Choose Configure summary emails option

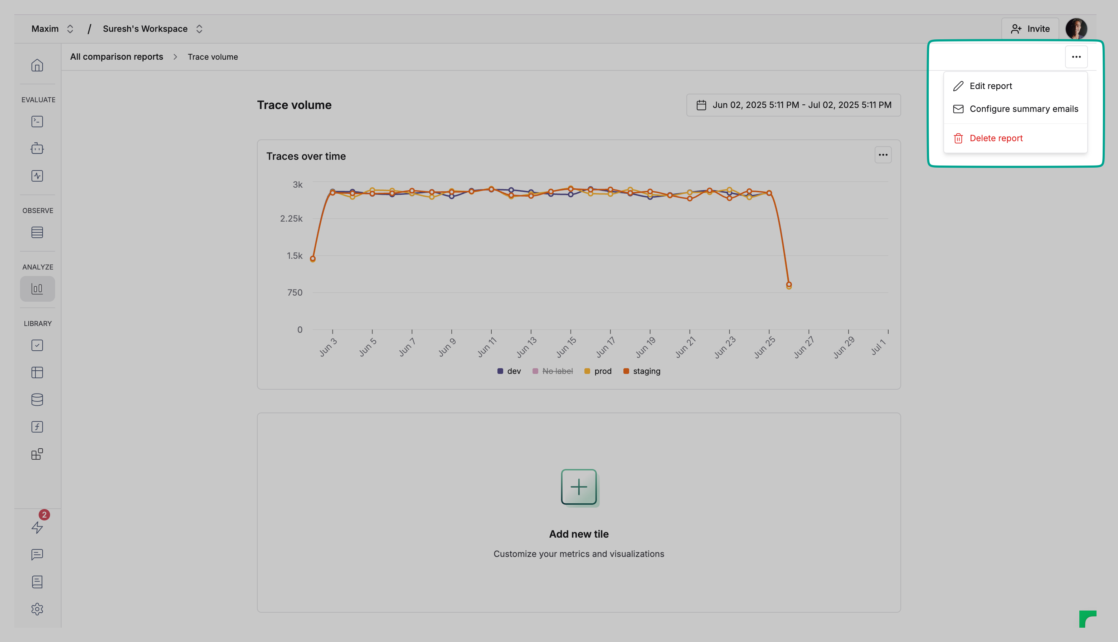pyautogui.click(x=1023, y=109)
